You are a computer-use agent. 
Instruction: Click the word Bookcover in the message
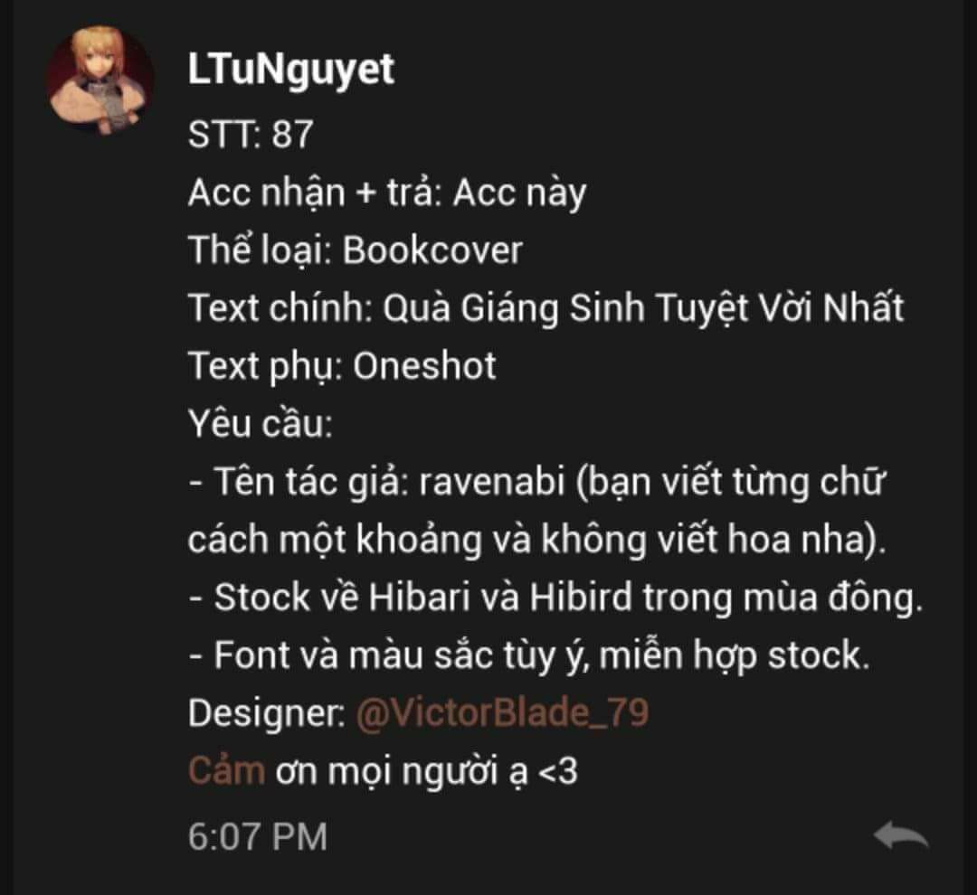(x=432, y=250)
